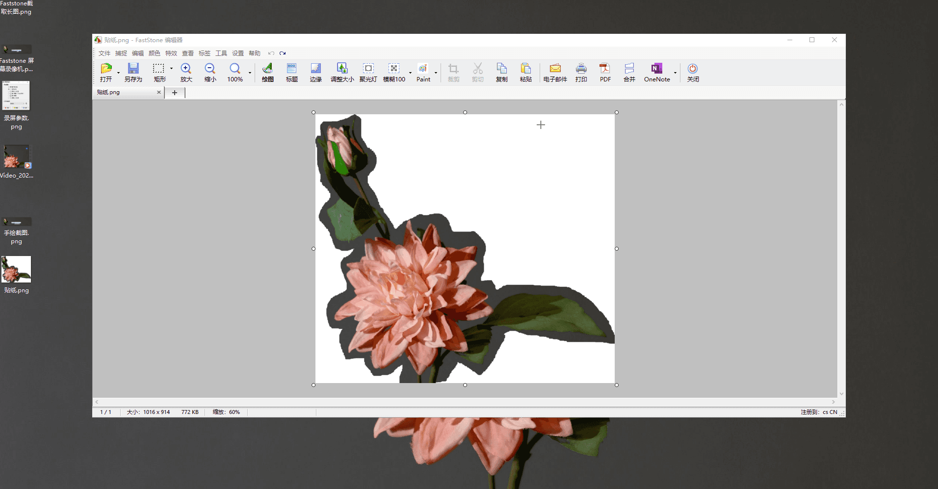Open the Colors (颜色) menu
The height and width of the screenshot is (489, 938).
(154, 53)
